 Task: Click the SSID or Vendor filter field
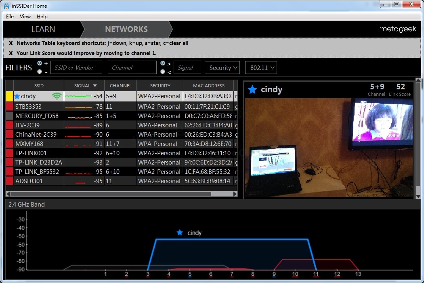coord(76,68)
